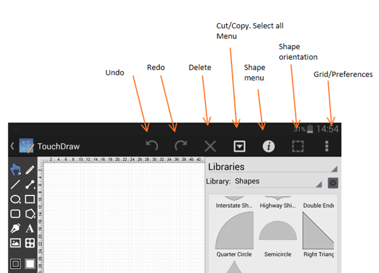379x273 pixels.
Task: Click the Delete X icon
Action: tap(210, 146)
